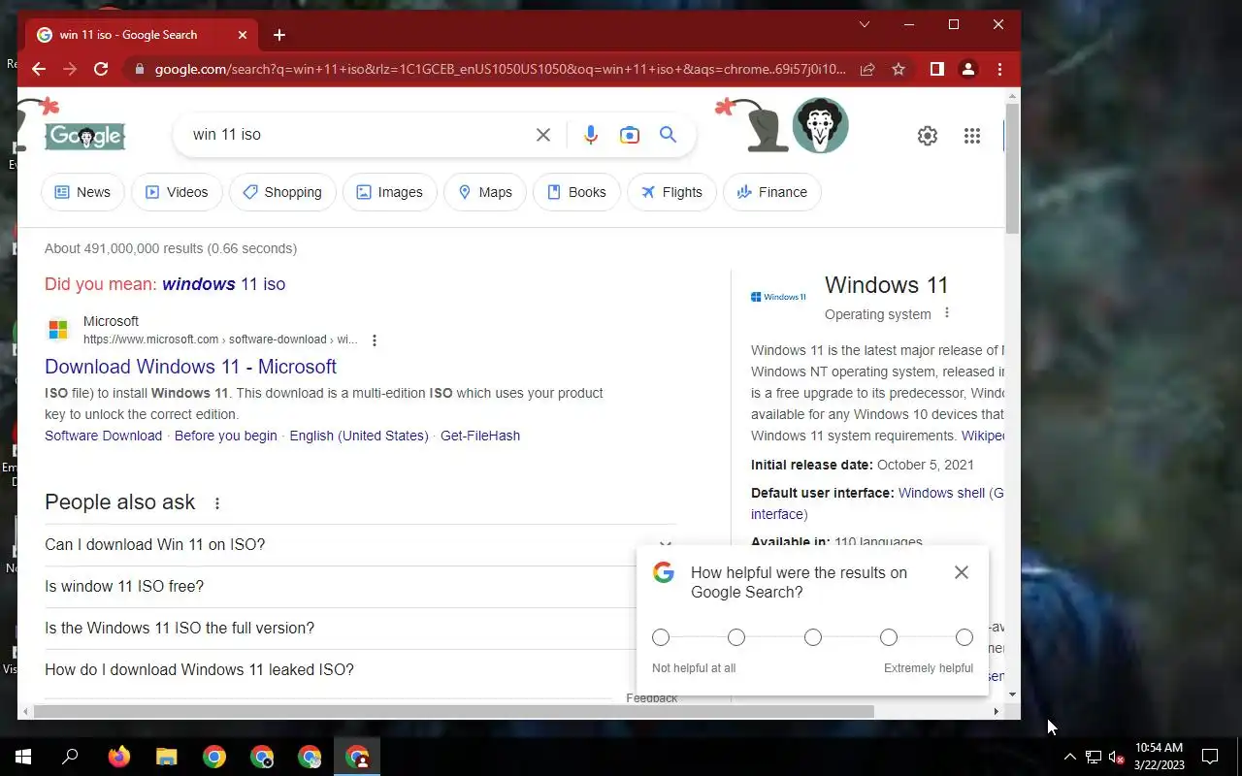
Task: Open Chrome's three-dot menu
Action: (999, 69)
